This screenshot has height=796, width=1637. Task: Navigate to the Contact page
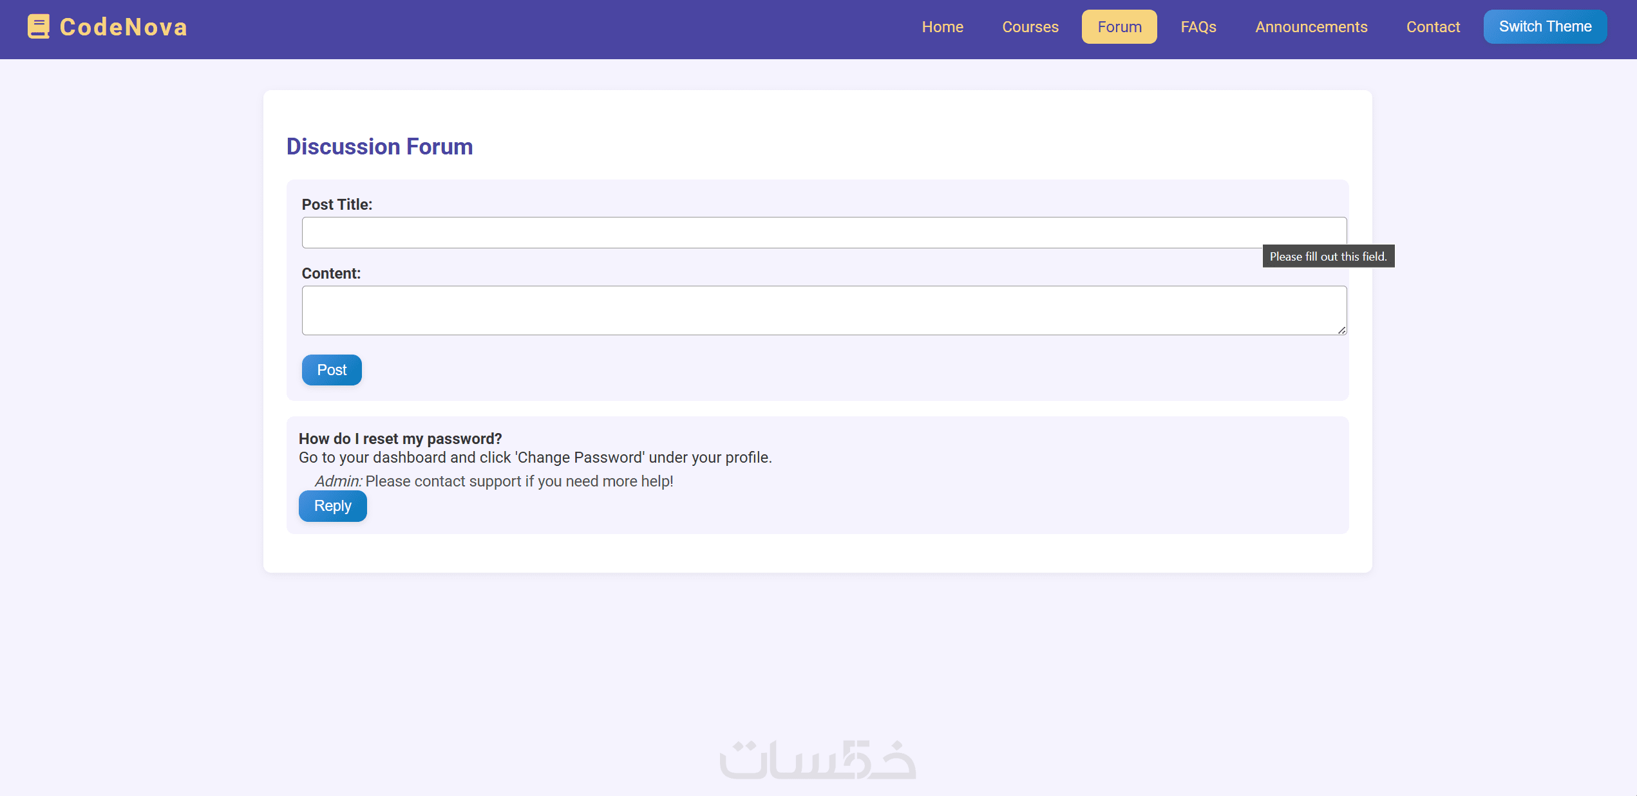click(1433, 27)
